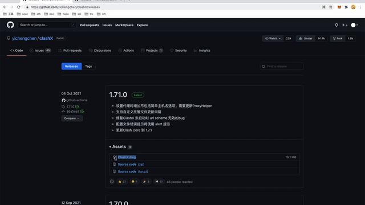
Task: Open the clashX repository link
Action: click(x=46, y=38)
